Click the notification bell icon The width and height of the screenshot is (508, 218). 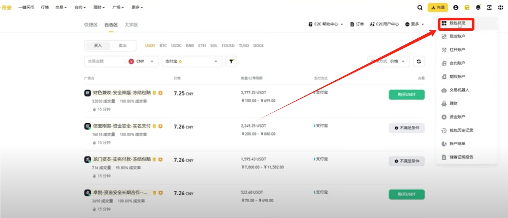coord(478,7)
